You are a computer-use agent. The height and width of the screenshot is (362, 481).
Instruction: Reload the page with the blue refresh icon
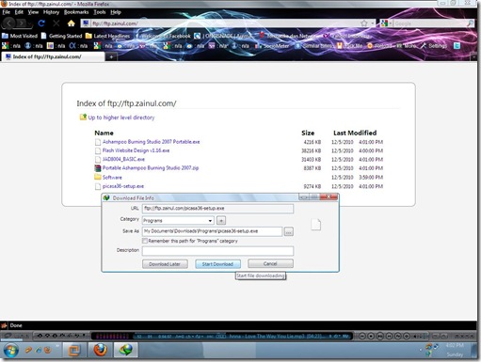[x=41, y=24]
